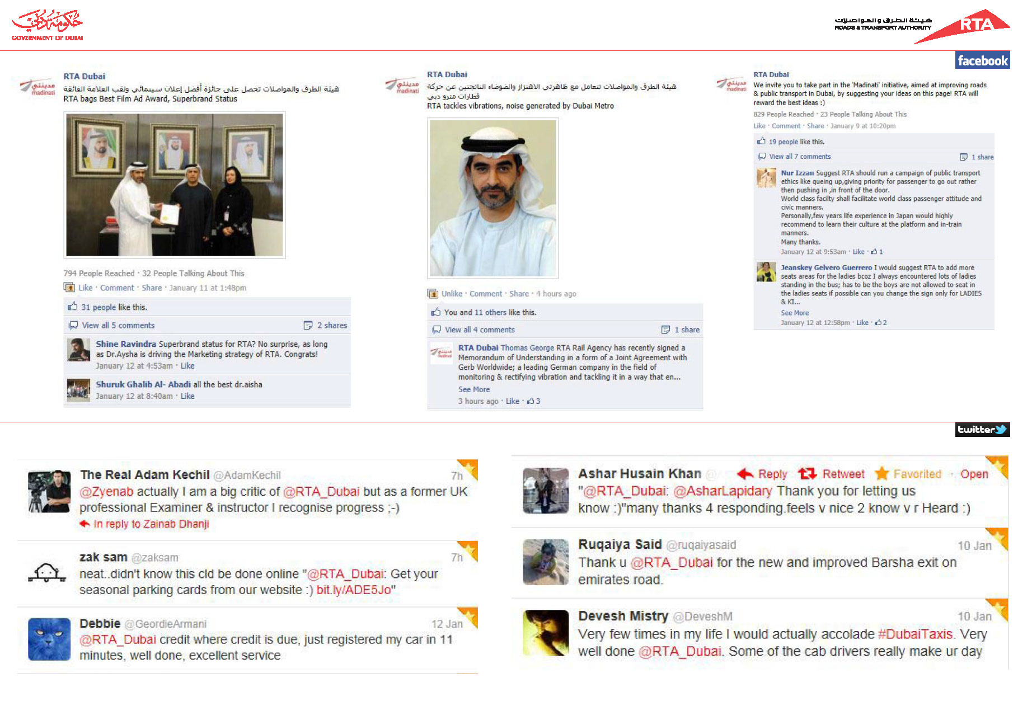Toggle Favorited on Ashar Husain Khan's tweet
Viewport: 1018px width, 720px height.
(908, 474)
